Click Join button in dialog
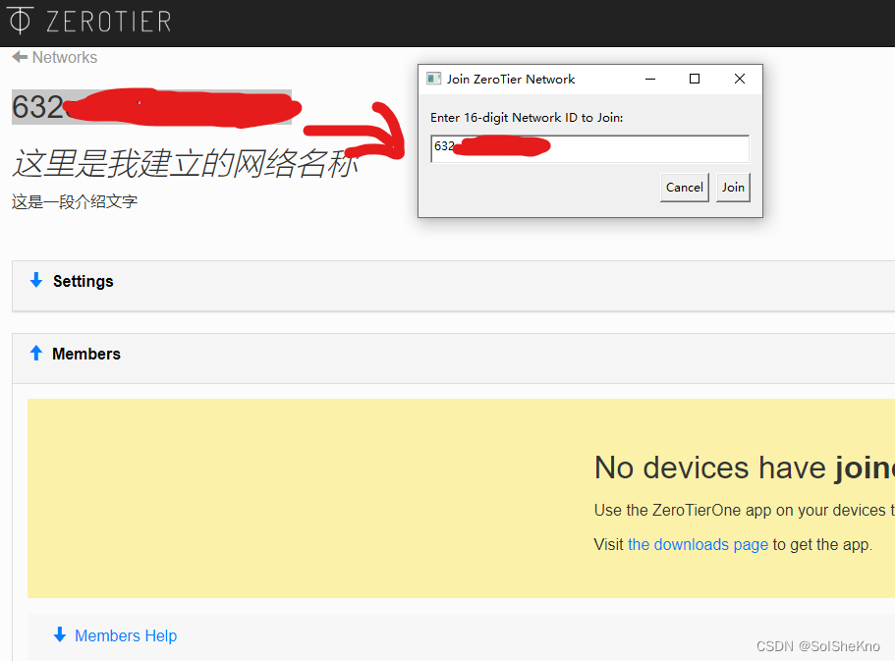Image resolution: width=895 pixels, height=661 pixels. [x=733, y=188]
